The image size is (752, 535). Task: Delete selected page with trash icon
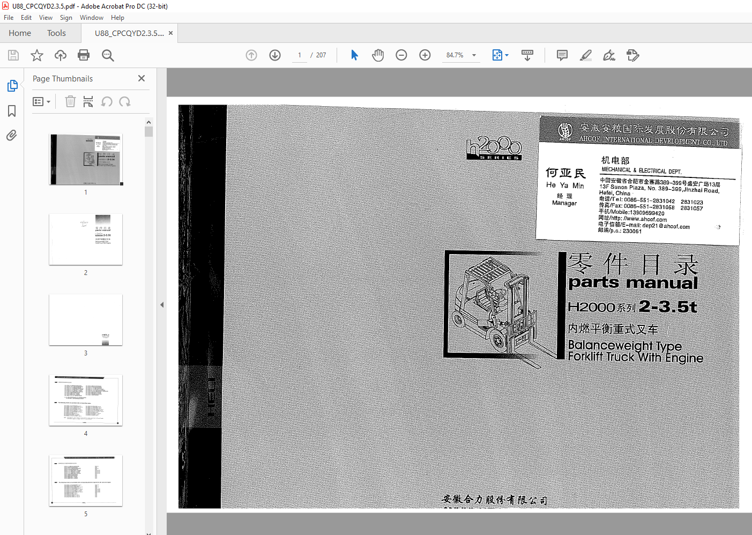(x=70, y=101)
